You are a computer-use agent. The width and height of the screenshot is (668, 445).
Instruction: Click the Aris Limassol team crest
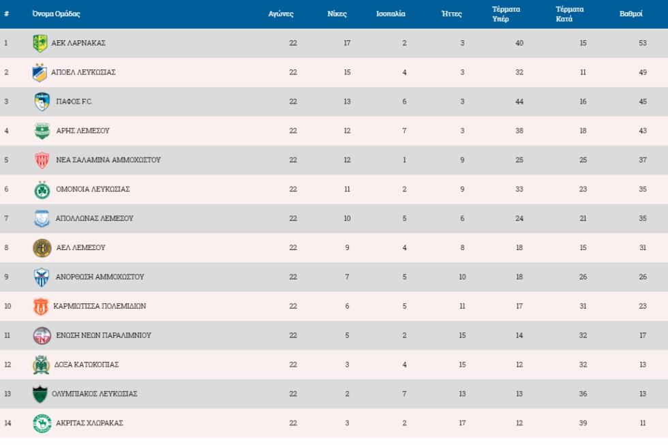tap(42, 131)
